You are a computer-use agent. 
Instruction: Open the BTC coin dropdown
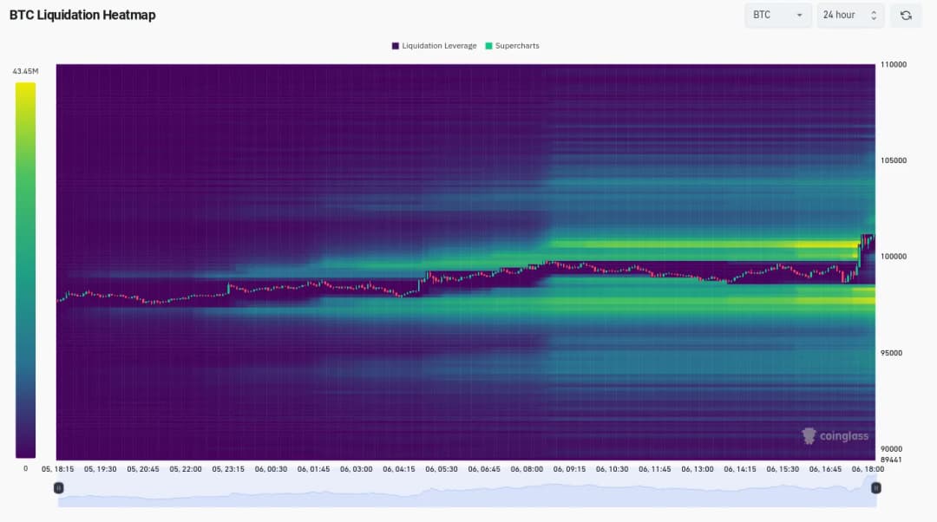coord(777,16)
